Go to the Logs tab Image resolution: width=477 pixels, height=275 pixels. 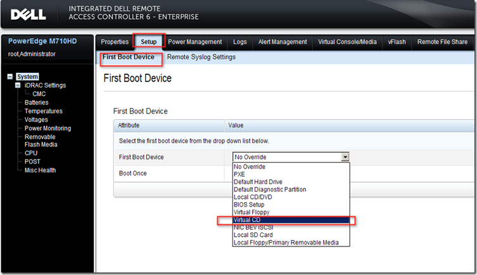[x=240, y=42]
